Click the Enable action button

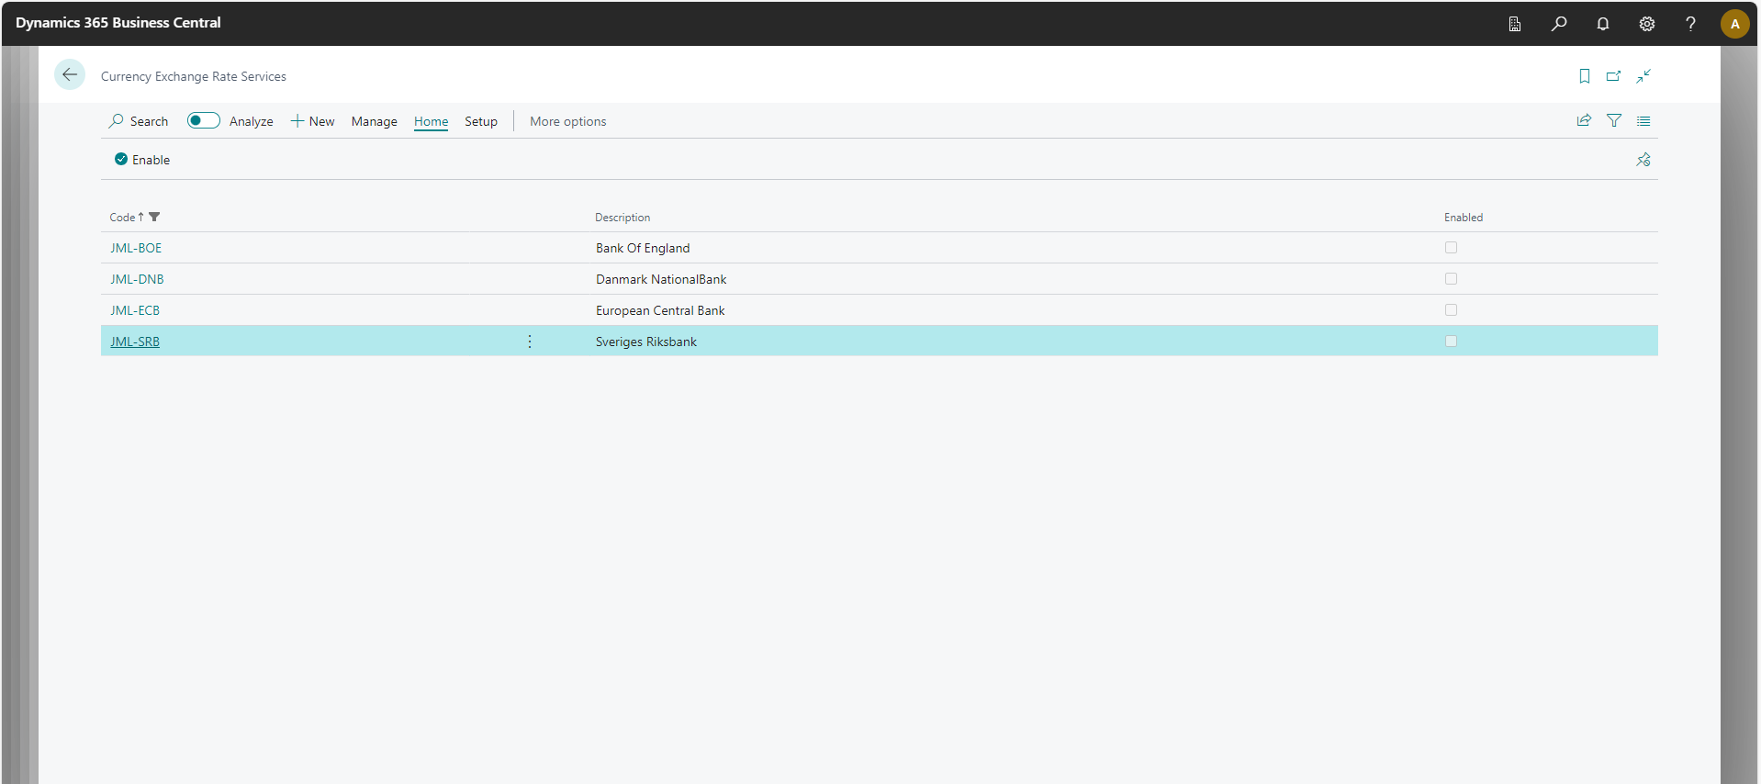pos(142,160)
